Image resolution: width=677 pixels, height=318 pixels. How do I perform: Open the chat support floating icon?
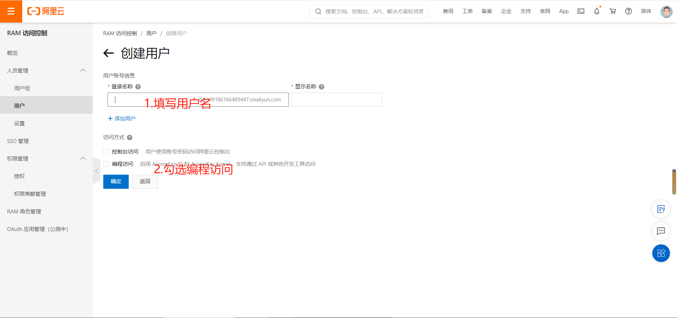pos(661,231)
